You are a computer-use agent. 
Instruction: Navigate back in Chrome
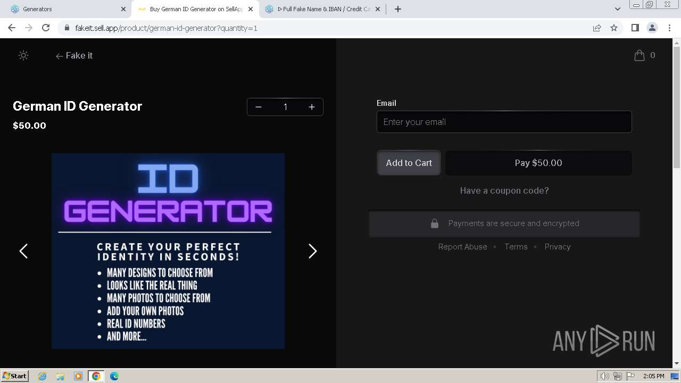tap(12, 28)
